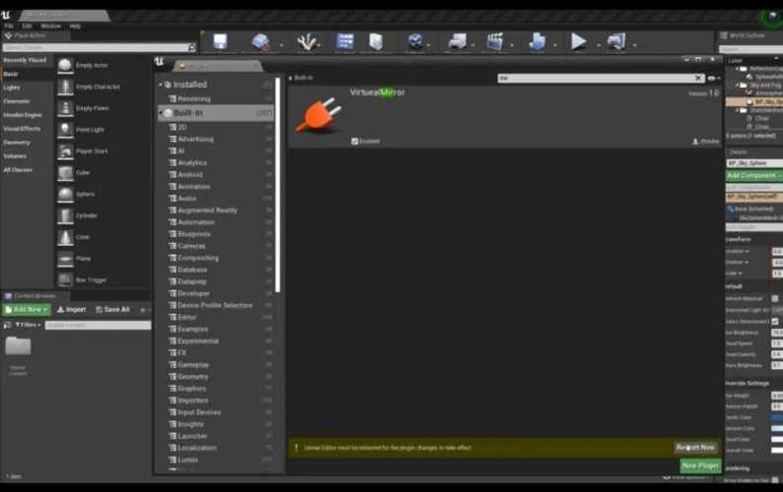Select the Box Trigger icon
783x492 pixels.
coord(65,279)
